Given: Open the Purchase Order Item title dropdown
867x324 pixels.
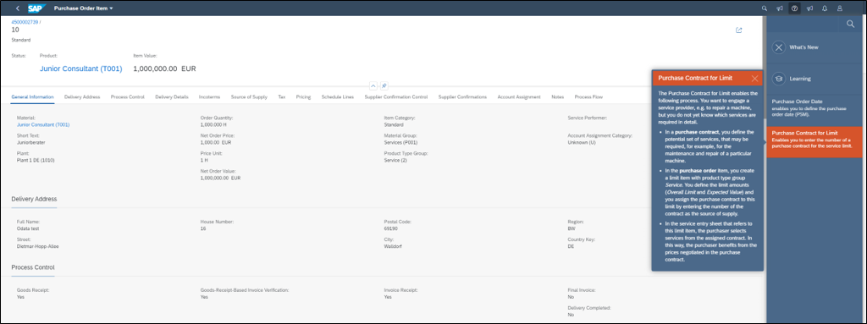Looking at the screenshot, I should pos(84,8).
